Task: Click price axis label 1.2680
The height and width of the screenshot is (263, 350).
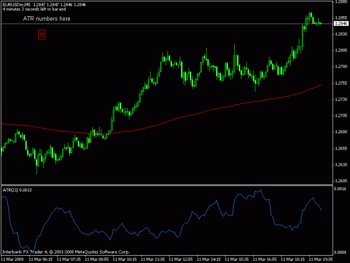Action: [x=341, y=132]
